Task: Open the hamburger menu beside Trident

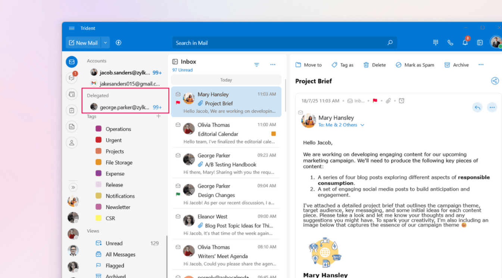Action: click(x=72, y=28)
